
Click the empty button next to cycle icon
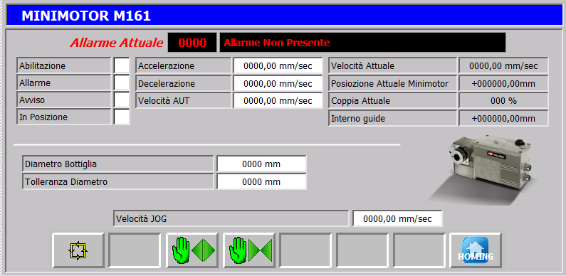(135, 250)
